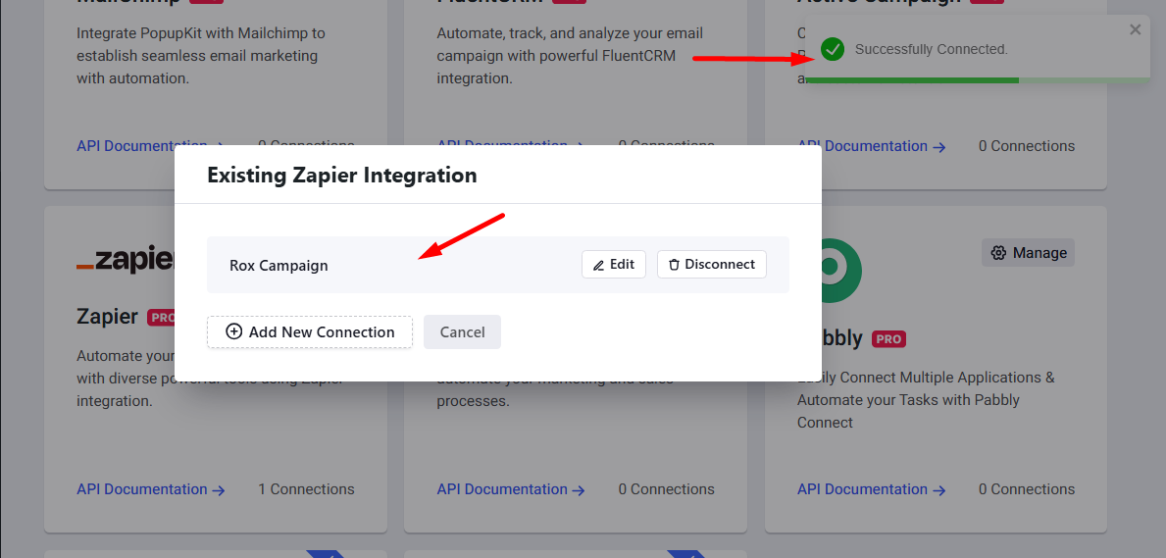1166x558 pixels.
Task: Click '0 Connections' on ActiveCampaign card
Action: point(1026,146)
